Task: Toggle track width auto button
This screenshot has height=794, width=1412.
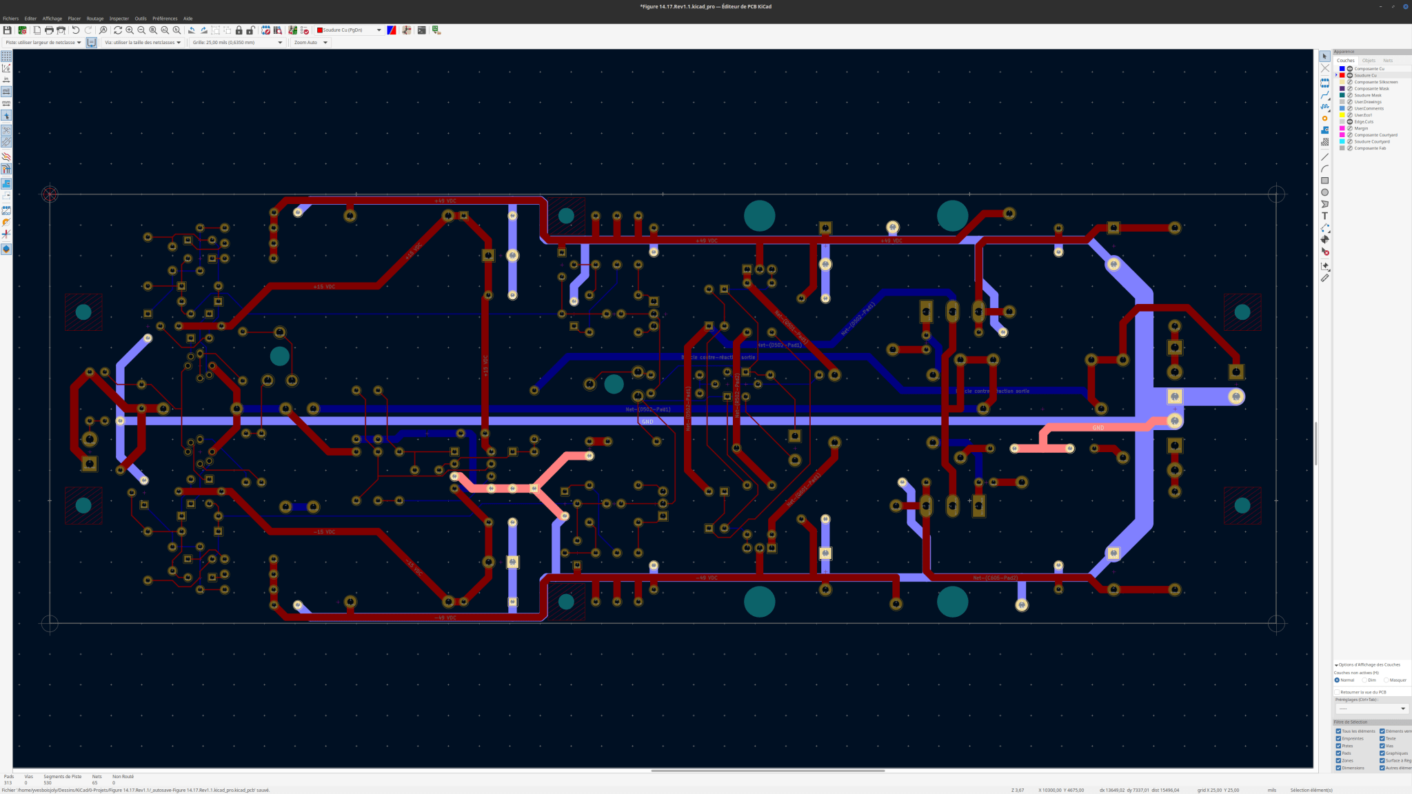Action: [x=91, y=43]
